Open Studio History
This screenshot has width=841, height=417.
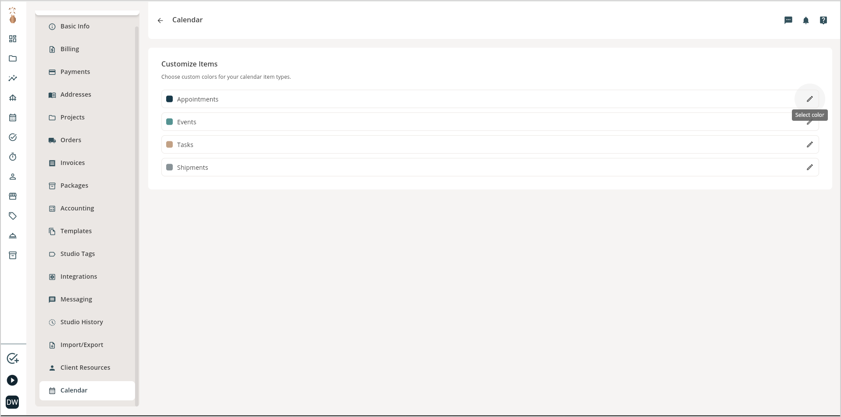(x=87, y=322)
